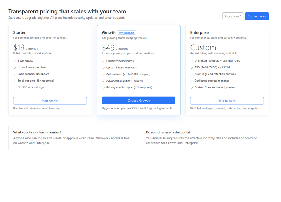Click the $49 Growth price
Screen dimensions: 281x202
click(108, 48)
